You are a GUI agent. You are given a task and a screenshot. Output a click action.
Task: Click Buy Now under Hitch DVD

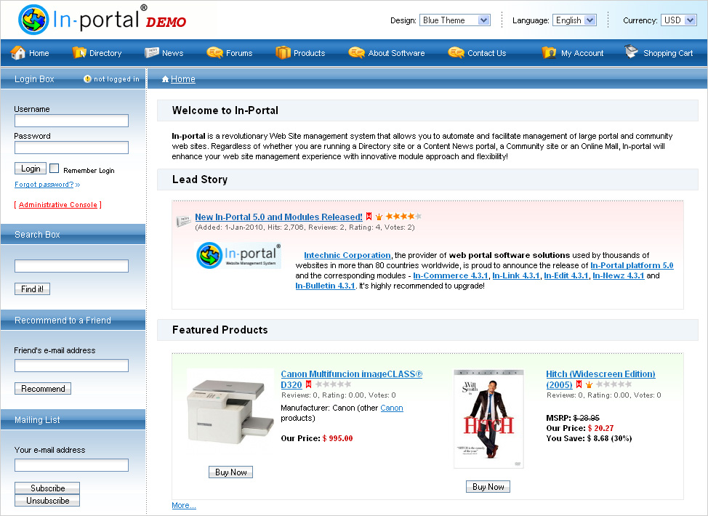click(488, 487)
